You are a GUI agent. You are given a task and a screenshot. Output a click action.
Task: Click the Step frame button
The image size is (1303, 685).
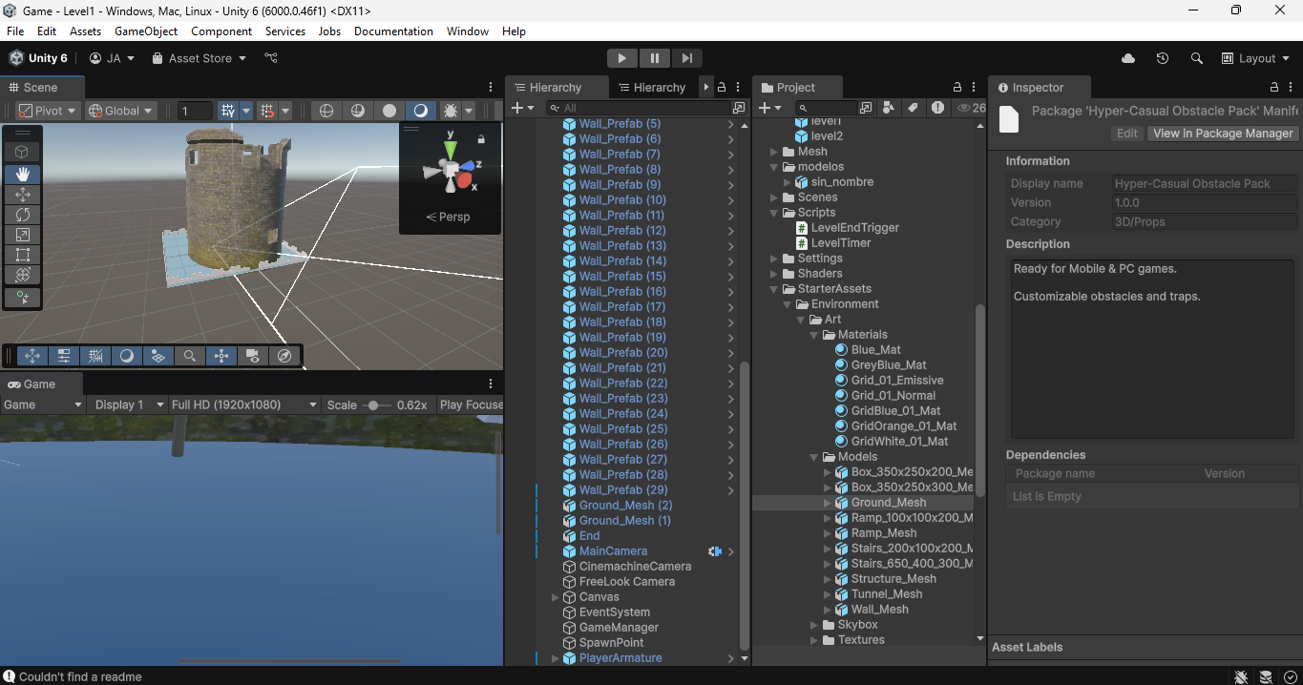tap(686, 58)
